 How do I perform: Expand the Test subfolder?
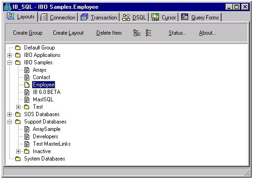coord(18,107)
